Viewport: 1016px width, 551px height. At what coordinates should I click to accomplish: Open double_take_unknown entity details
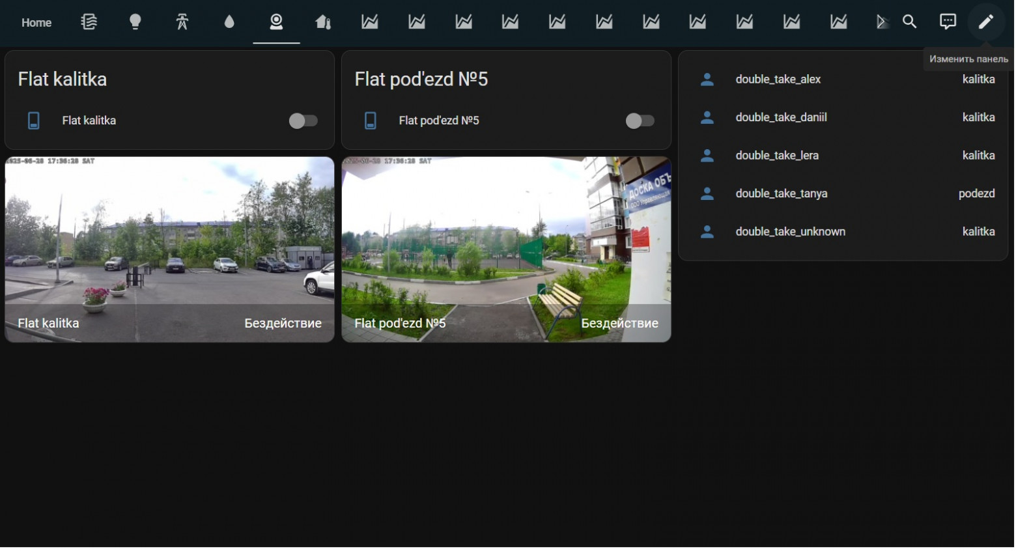843,231
